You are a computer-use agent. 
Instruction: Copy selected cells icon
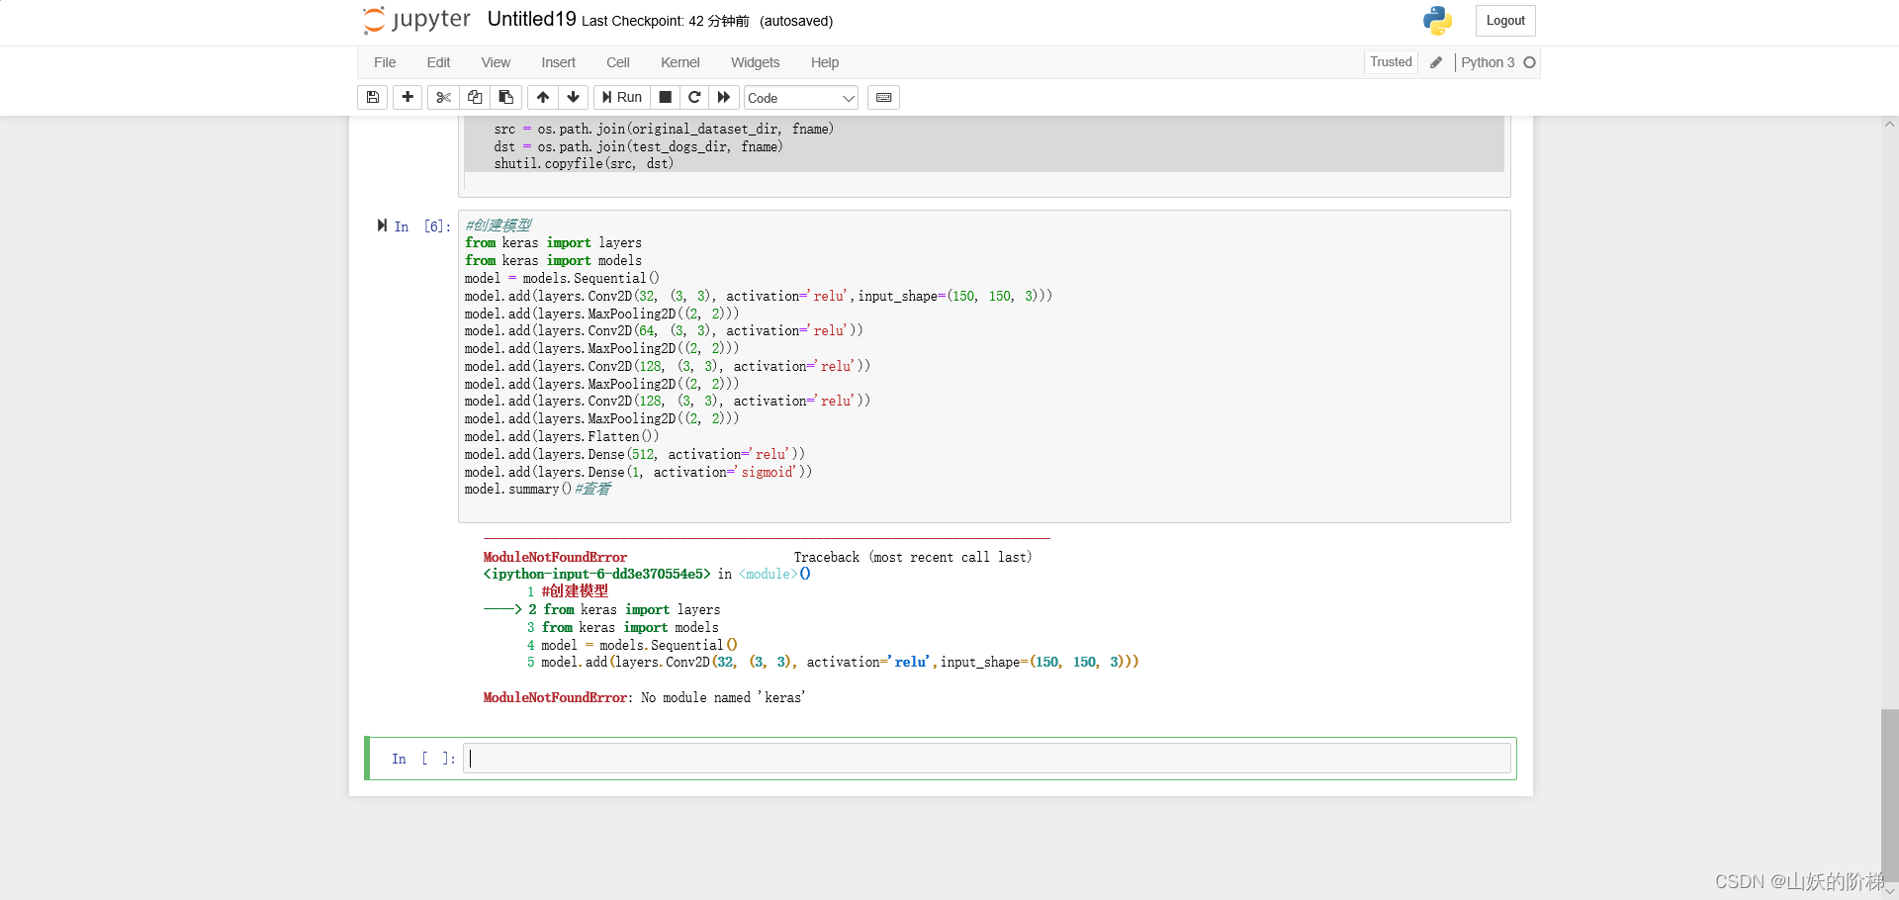(475, 97)
